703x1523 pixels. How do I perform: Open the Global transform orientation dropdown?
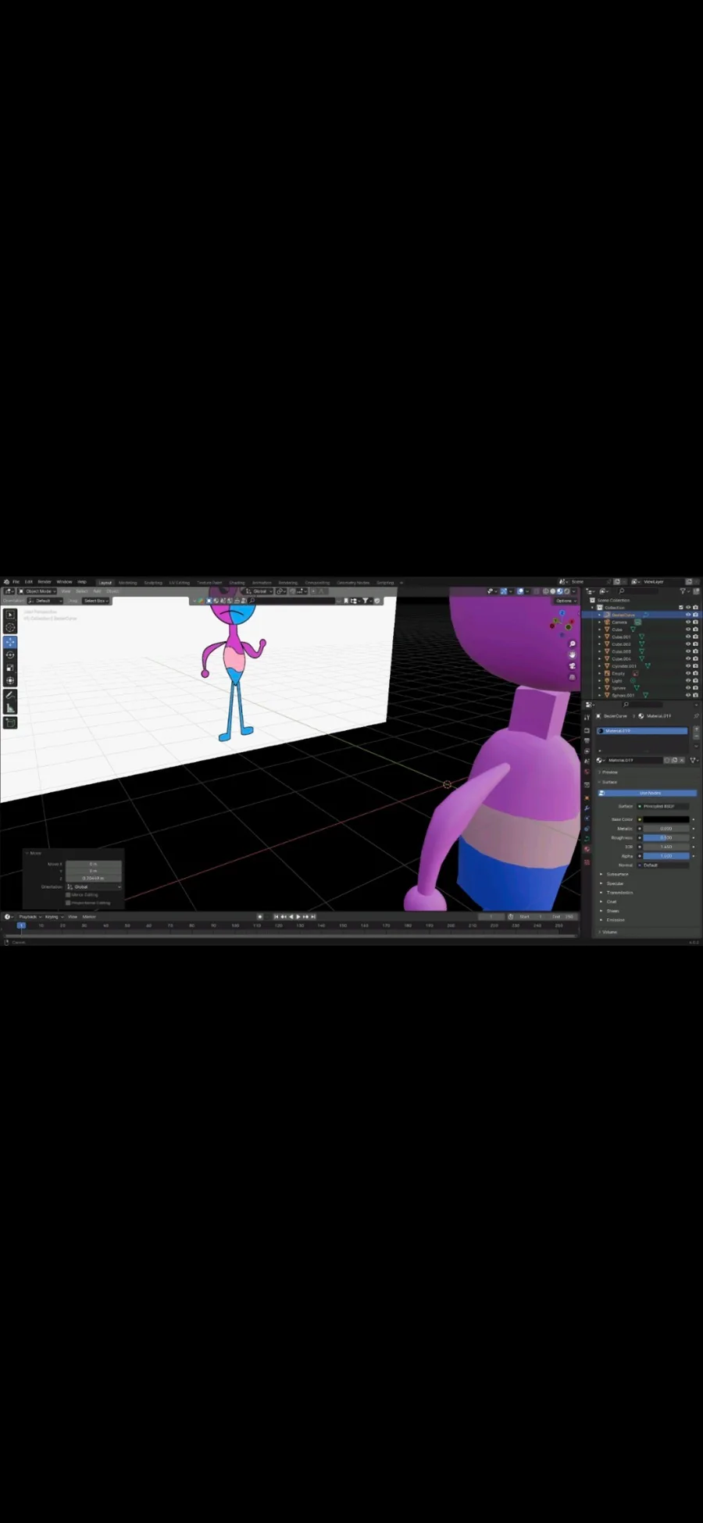[259, 591]
